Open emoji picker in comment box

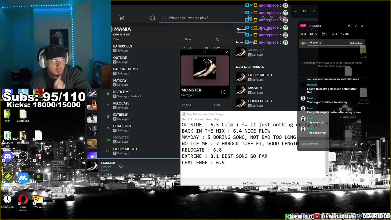[355, 144]
